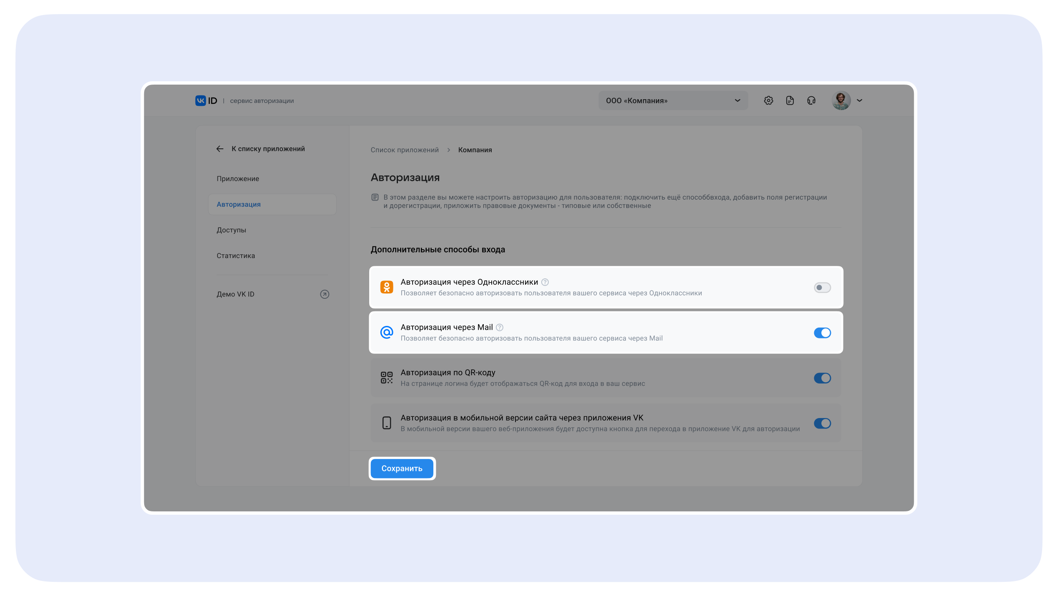Image resolution: width=1058 pixels, height=596 pixels.
Task: Disable mobile VK app authorization toggle
Action: tap(822, 423)
